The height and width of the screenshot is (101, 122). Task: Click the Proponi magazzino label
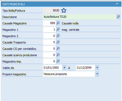pos(14,74)
